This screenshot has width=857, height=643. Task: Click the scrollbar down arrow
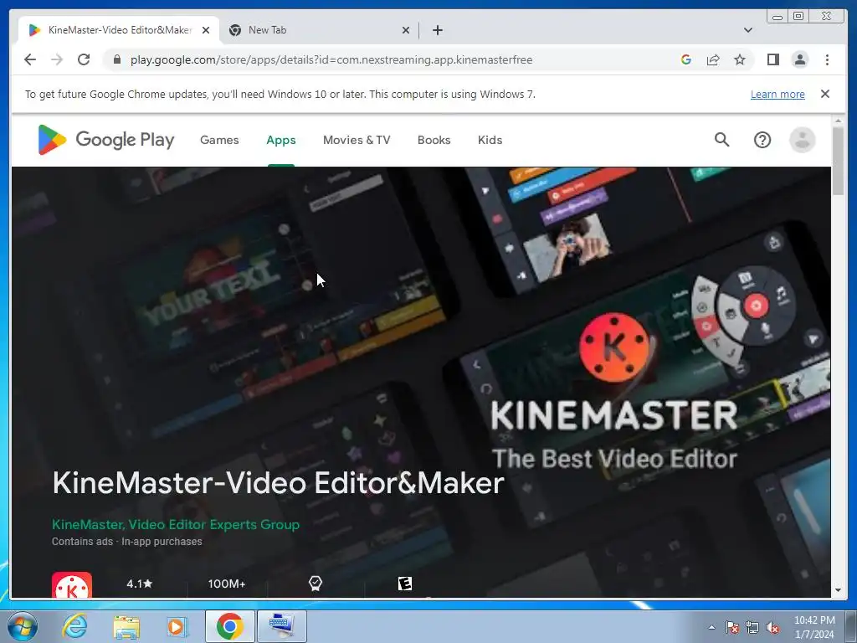[x=837, y=590]
